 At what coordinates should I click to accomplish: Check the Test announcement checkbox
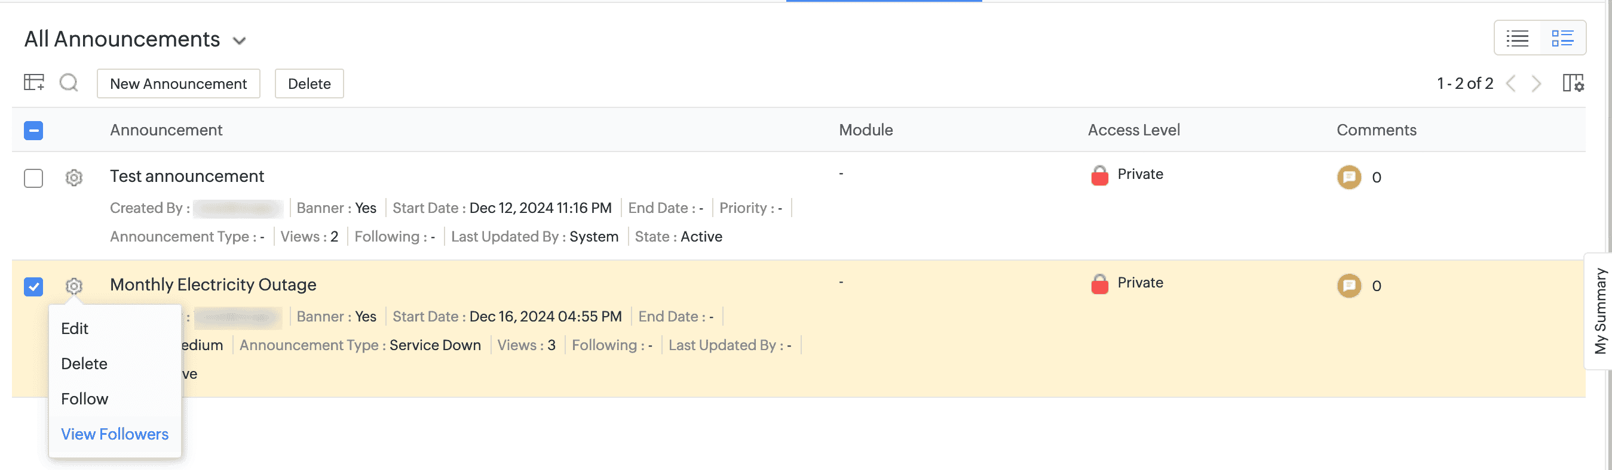[34, 178]
